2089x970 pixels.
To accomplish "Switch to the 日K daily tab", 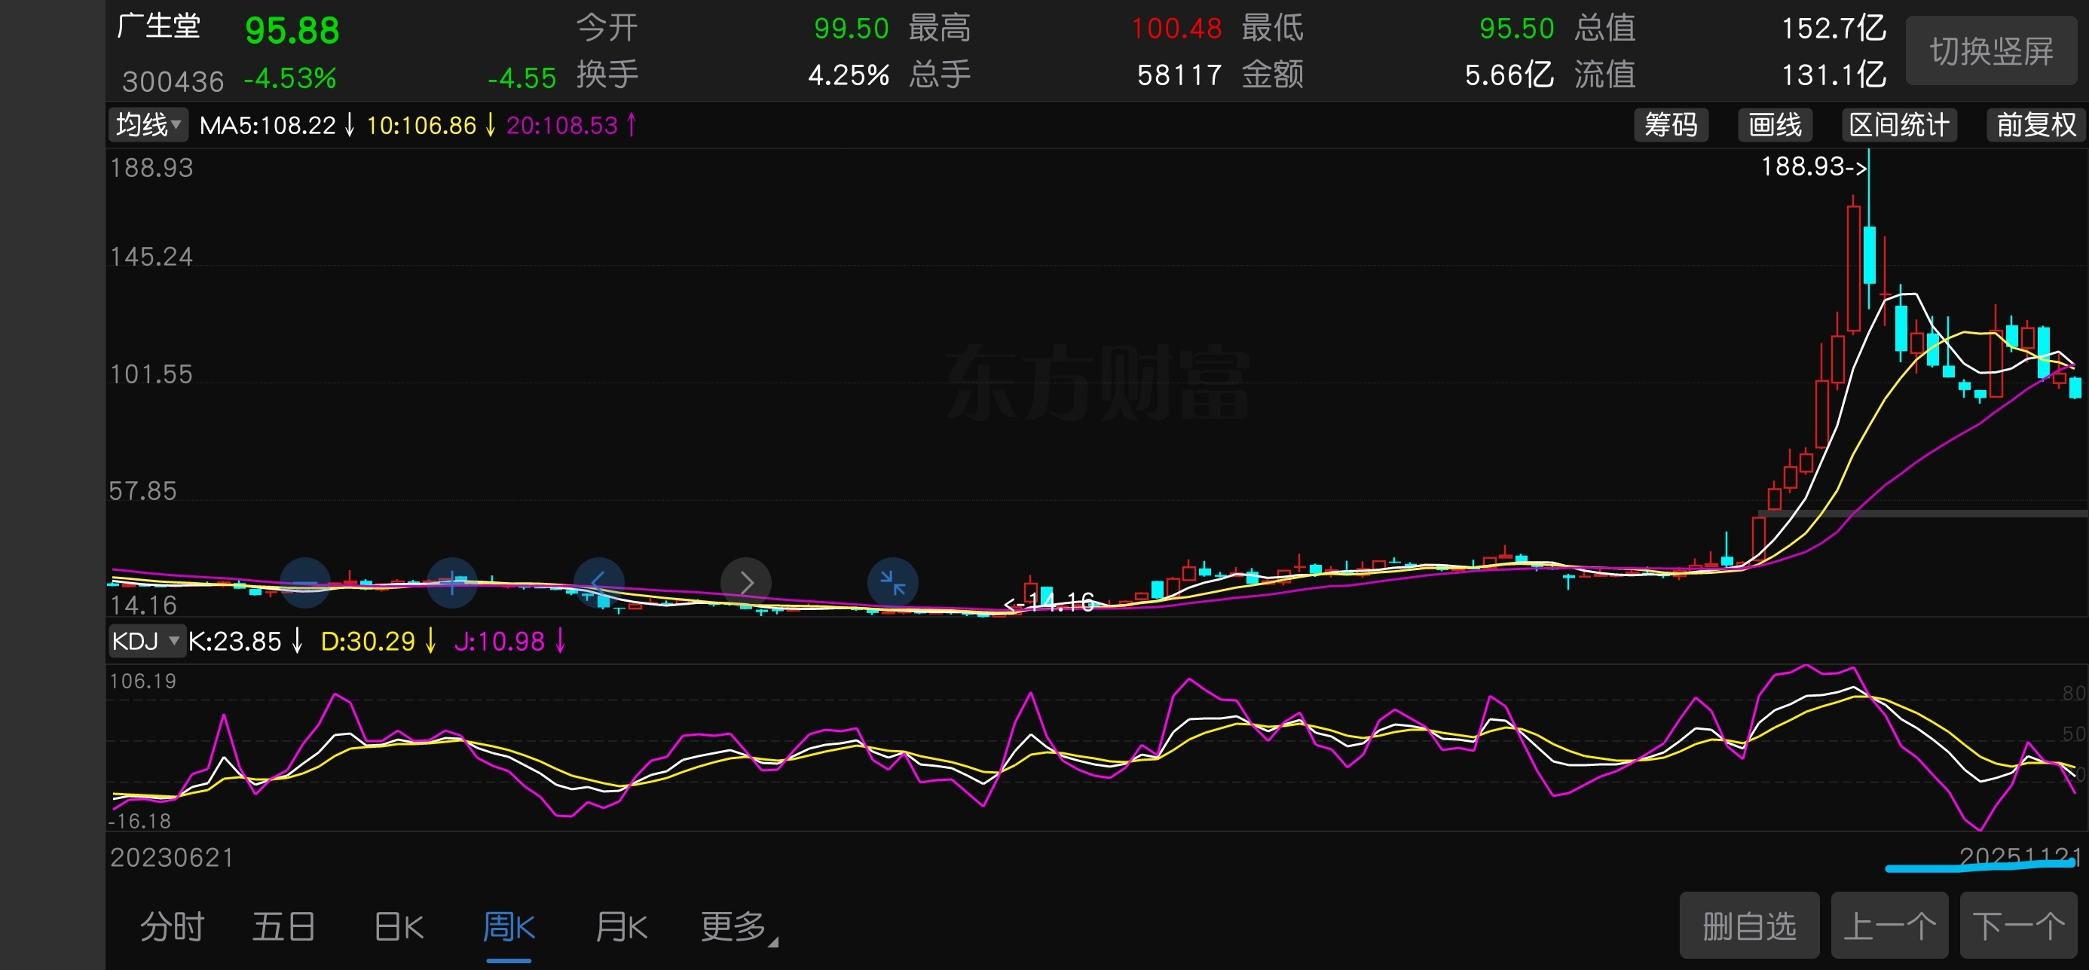I will [x=399, y=926].
